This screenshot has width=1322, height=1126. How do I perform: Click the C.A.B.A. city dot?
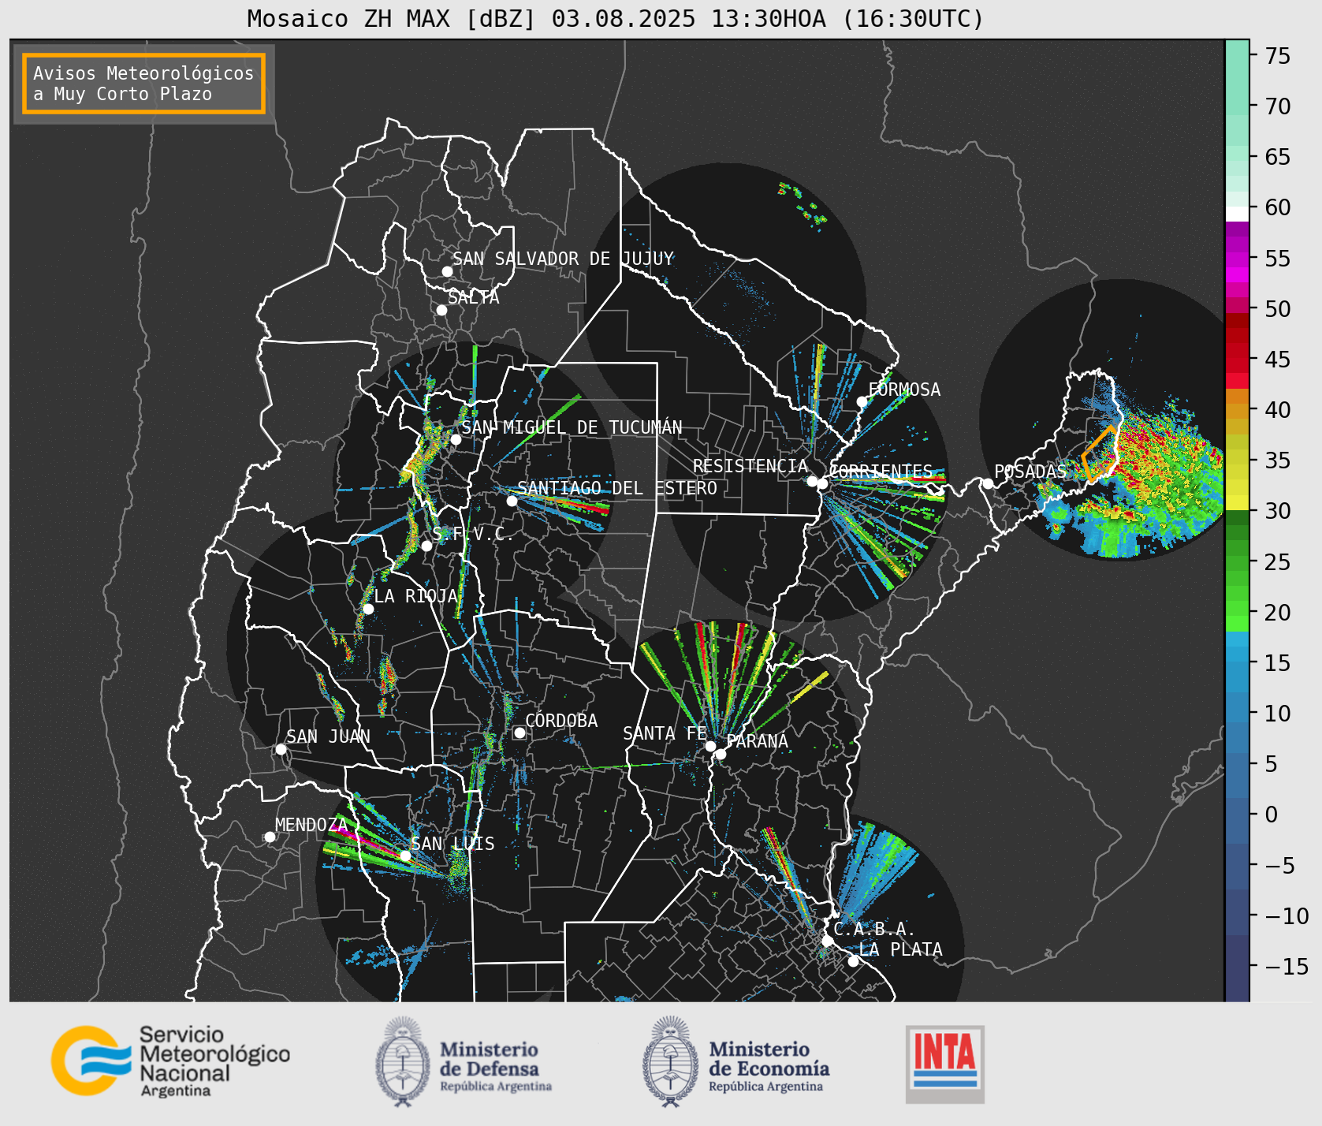coord(827,941)
